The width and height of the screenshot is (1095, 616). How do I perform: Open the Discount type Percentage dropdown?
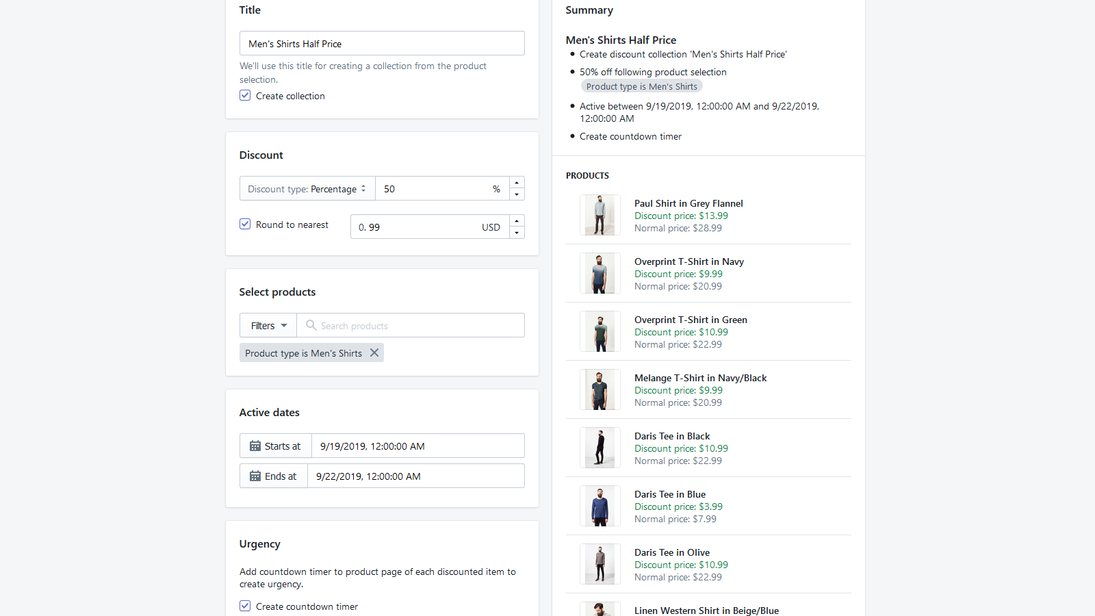point(307,188)
